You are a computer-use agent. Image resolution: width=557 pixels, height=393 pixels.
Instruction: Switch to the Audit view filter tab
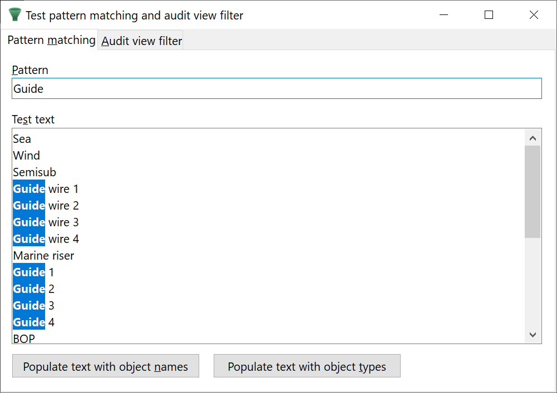(x=141, y=41)
